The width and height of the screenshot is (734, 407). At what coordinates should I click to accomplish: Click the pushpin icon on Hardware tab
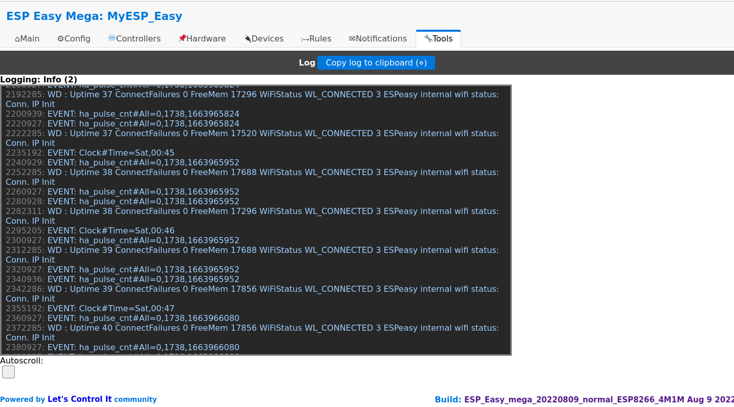182,39
